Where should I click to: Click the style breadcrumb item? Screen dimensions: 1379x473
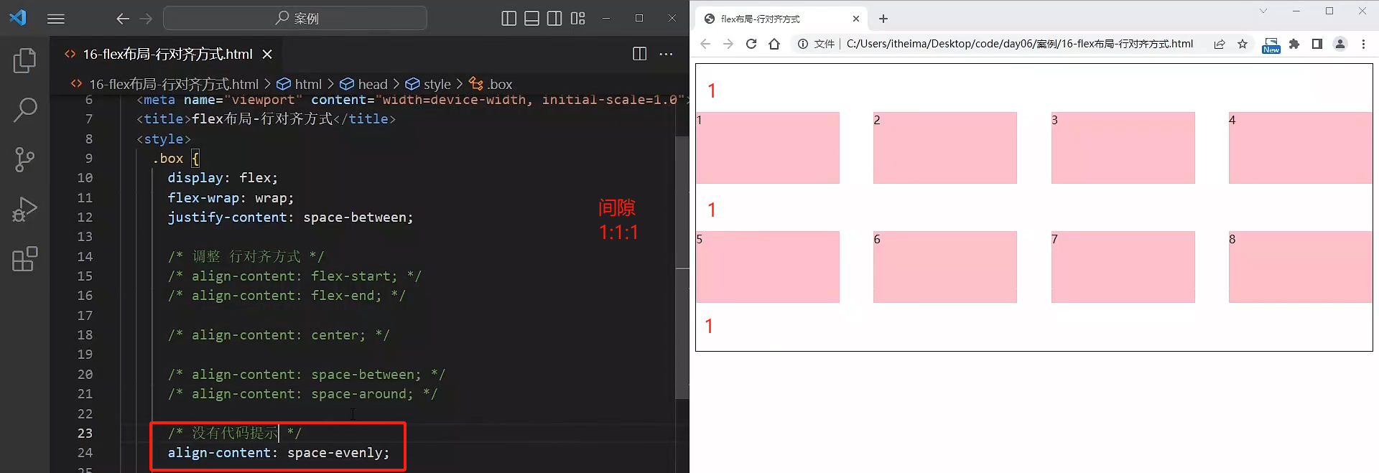(437, 84)
